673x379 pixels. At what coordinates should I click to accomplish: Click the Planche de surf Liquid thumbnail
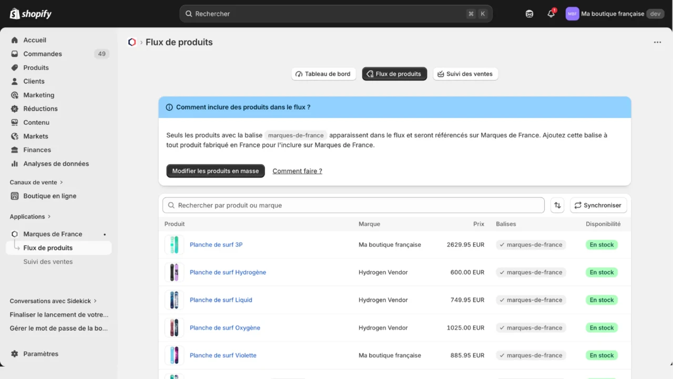pyautogui.click(x=174, y=300)
